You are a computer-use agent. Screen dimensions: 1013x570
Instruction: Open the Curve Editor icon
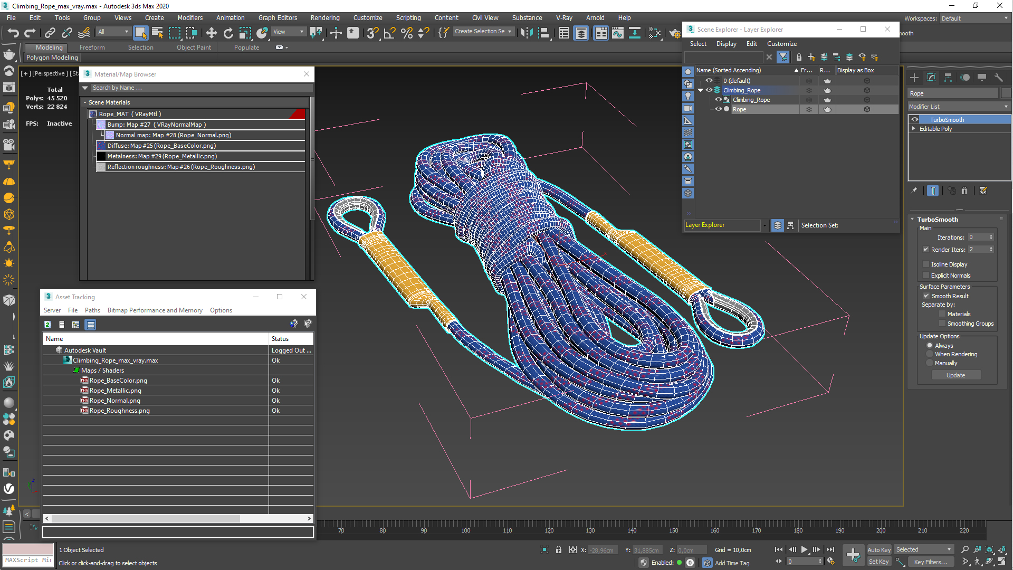tap(618, 33)
